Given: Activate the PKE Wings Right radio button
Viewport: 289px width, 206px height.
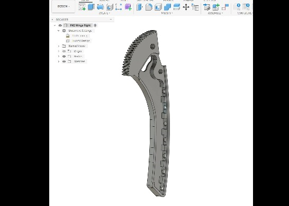Looking at the screenshot, I should [x=95, y=25].
